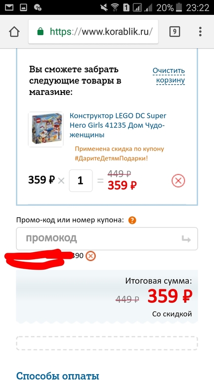Open the browser three-dot menu
This screenshot has height=381, width=214.
pos(200,32)
